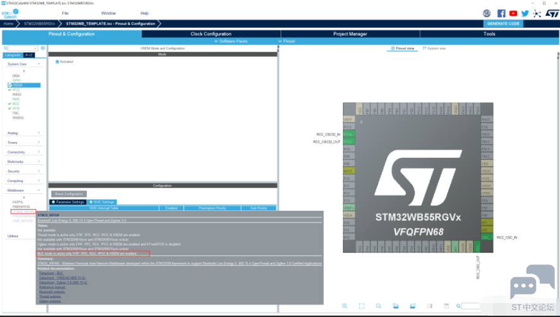The image size is (560, 317).
Task: Click the RCC_OSC_IN green pin
Action: [487, 237]
